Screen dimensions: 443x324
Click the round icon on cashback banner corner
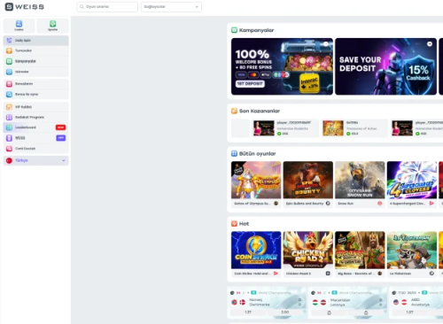[x=430, y=44]
